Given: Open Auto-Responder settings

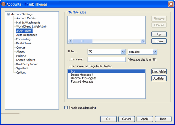Looking at the screenshot, I should (x=26, y=35).
